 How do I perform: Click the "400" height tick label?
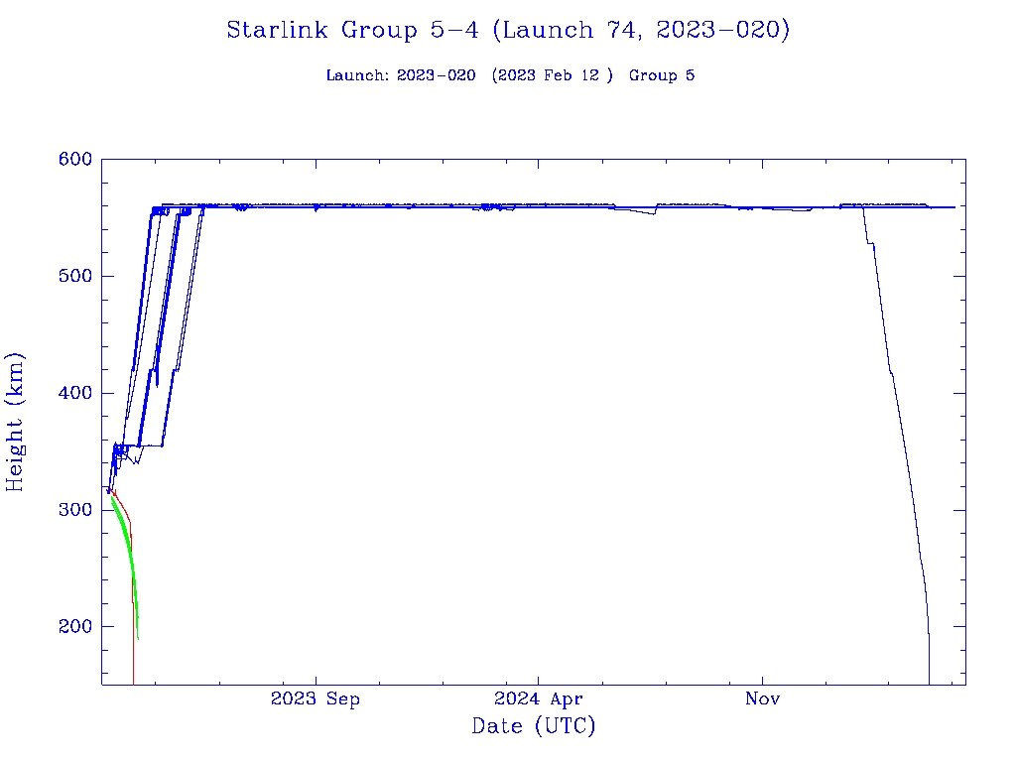[75, 393]
